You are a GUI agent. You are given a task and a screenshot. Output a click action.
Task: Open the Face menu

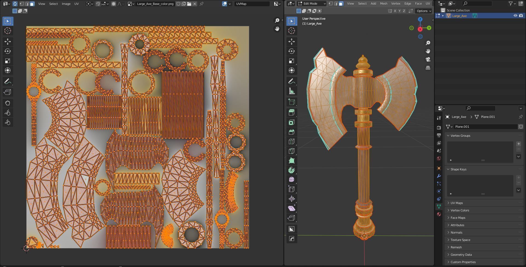click(x=418, y=4)
